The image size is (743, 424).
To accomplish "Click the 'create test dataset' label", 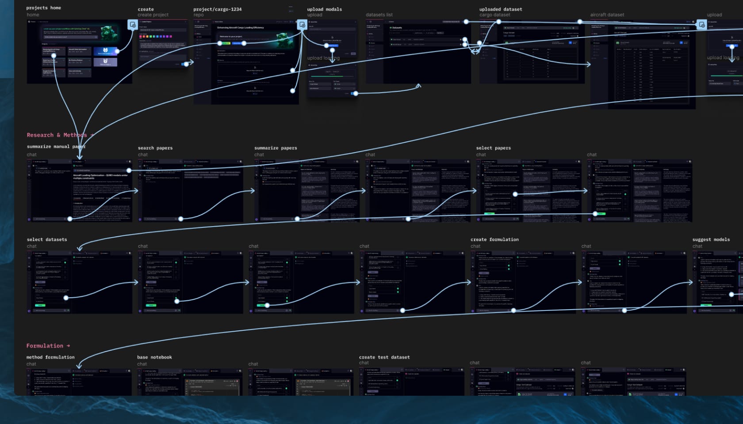I will click(384, 357).
